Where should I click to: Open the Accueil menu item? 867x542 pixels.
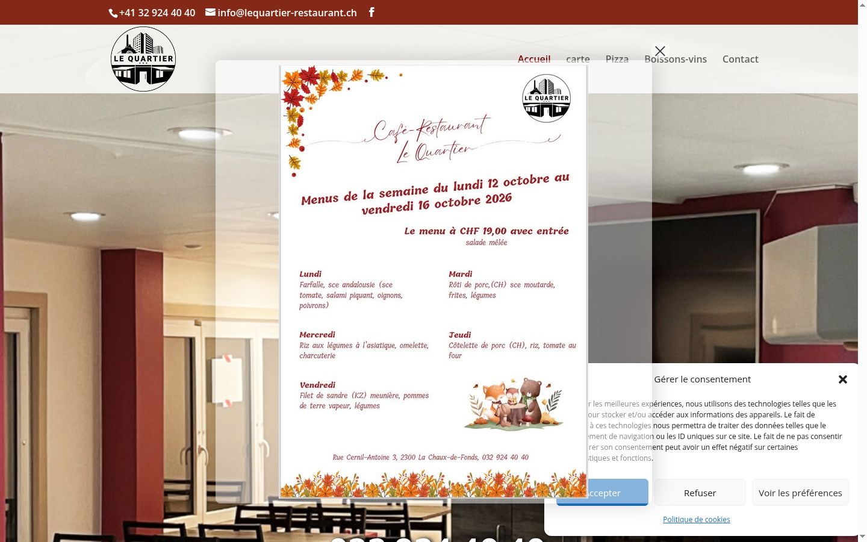pos(534,59)
